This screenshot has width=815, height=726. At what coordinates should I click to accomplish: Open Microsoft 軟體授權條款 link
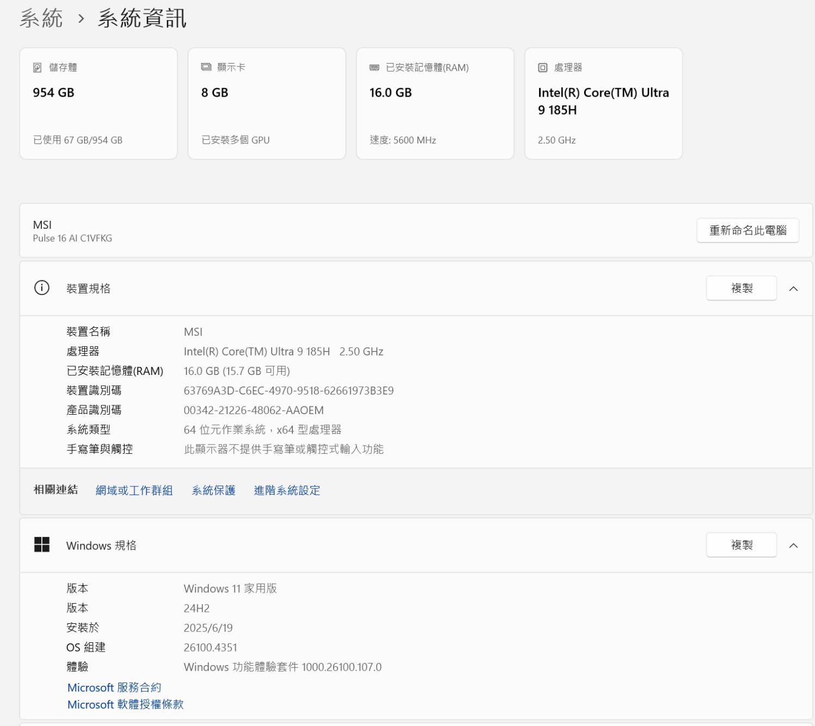126,704
